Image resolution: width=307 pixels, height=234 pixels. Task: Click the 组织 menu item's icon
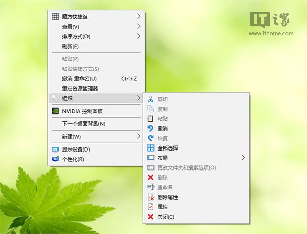tap(55, 98)
